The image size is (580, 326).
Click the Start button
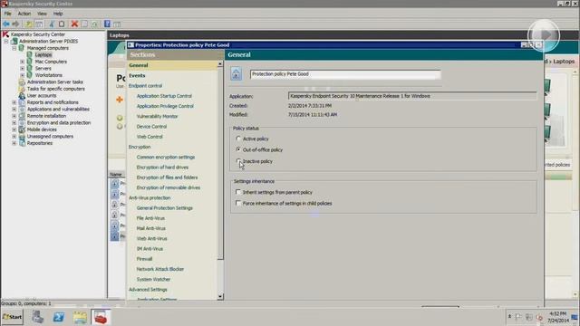(x=12, y=317)
